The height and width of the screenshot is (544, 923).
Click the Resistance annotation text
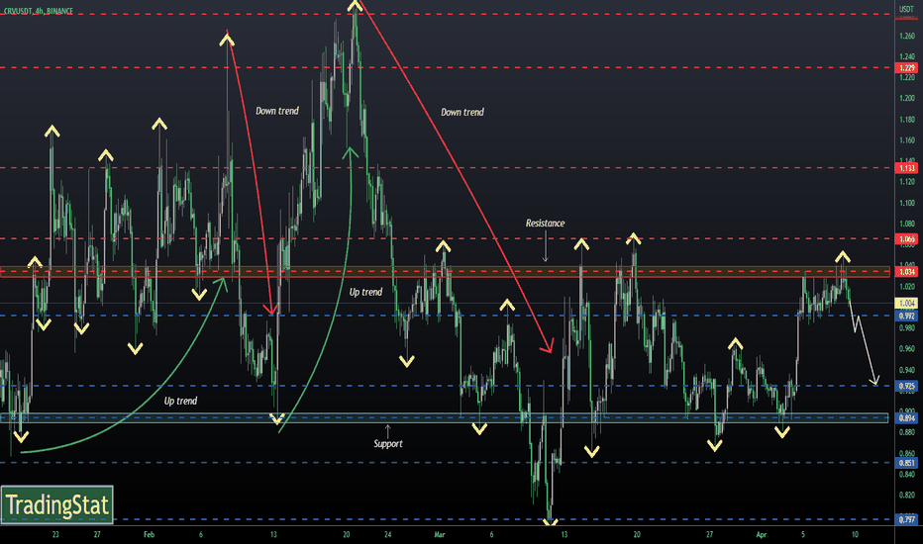545,223
